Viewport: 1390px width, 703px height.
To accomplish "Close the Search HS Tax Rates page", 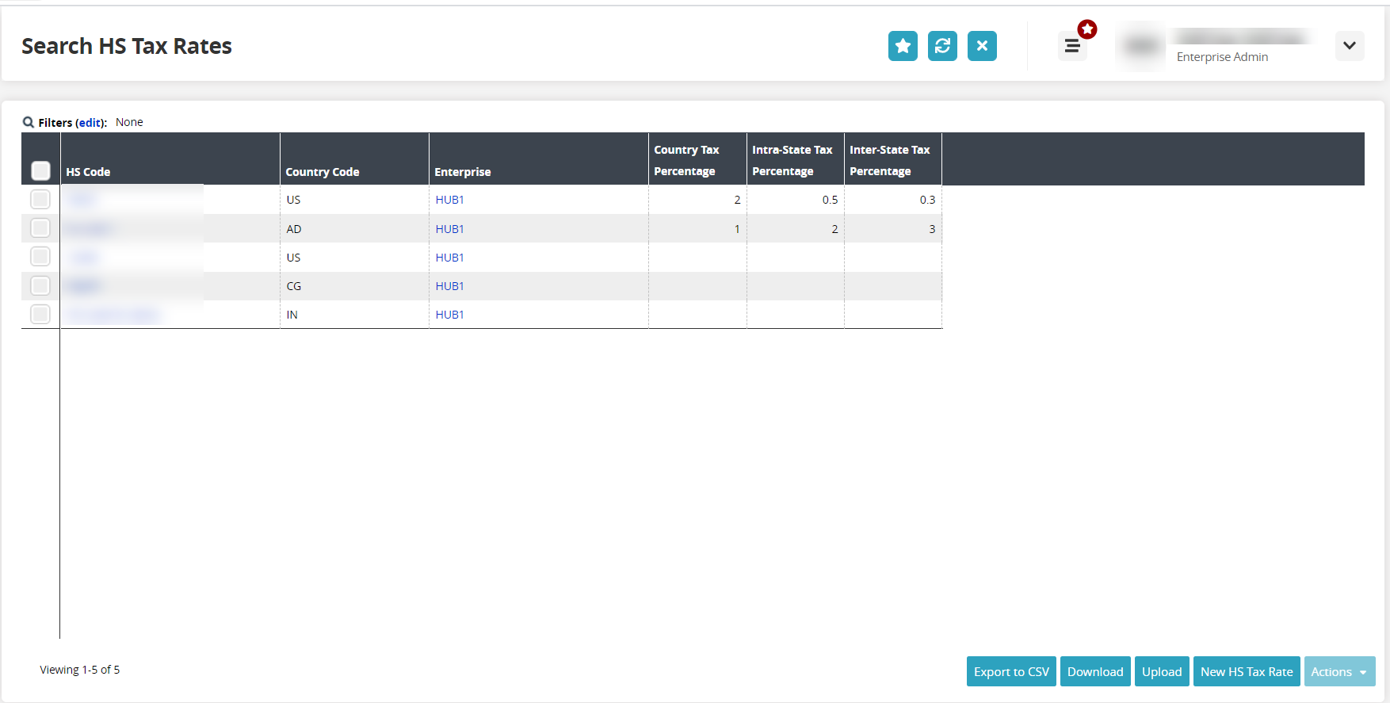I will coord(982,46).
